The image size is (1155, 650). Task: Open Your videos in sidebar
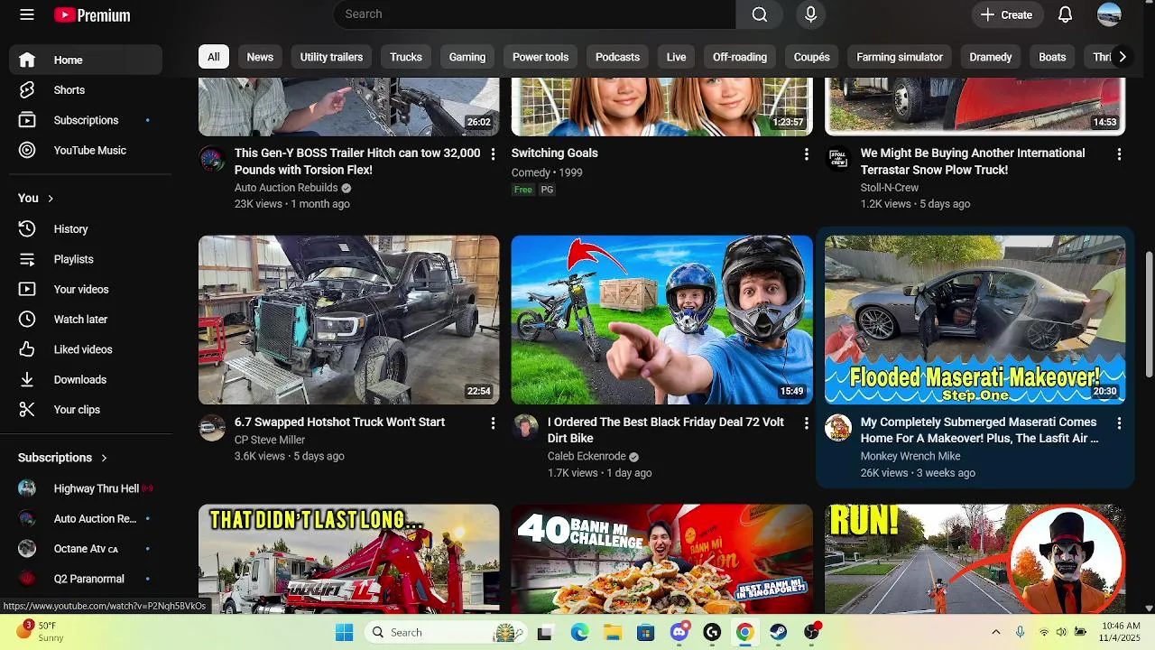(x=86, y=290)
